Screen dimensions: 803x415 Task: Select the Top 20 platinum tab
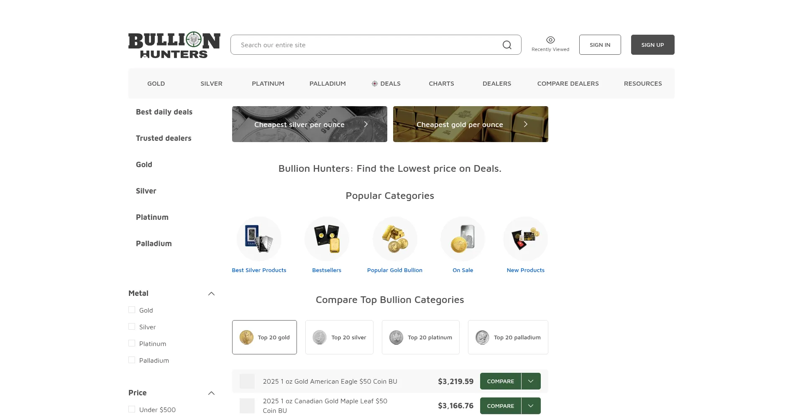point(420,337)
